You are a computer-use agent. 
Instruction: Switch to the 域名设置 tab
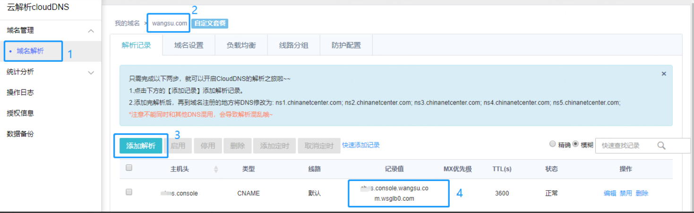pyautogui.click(x=188, y=45)
